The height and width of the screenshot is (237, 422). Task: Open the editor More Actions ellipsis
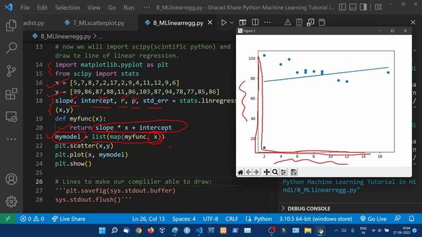(x=267, y=22)
